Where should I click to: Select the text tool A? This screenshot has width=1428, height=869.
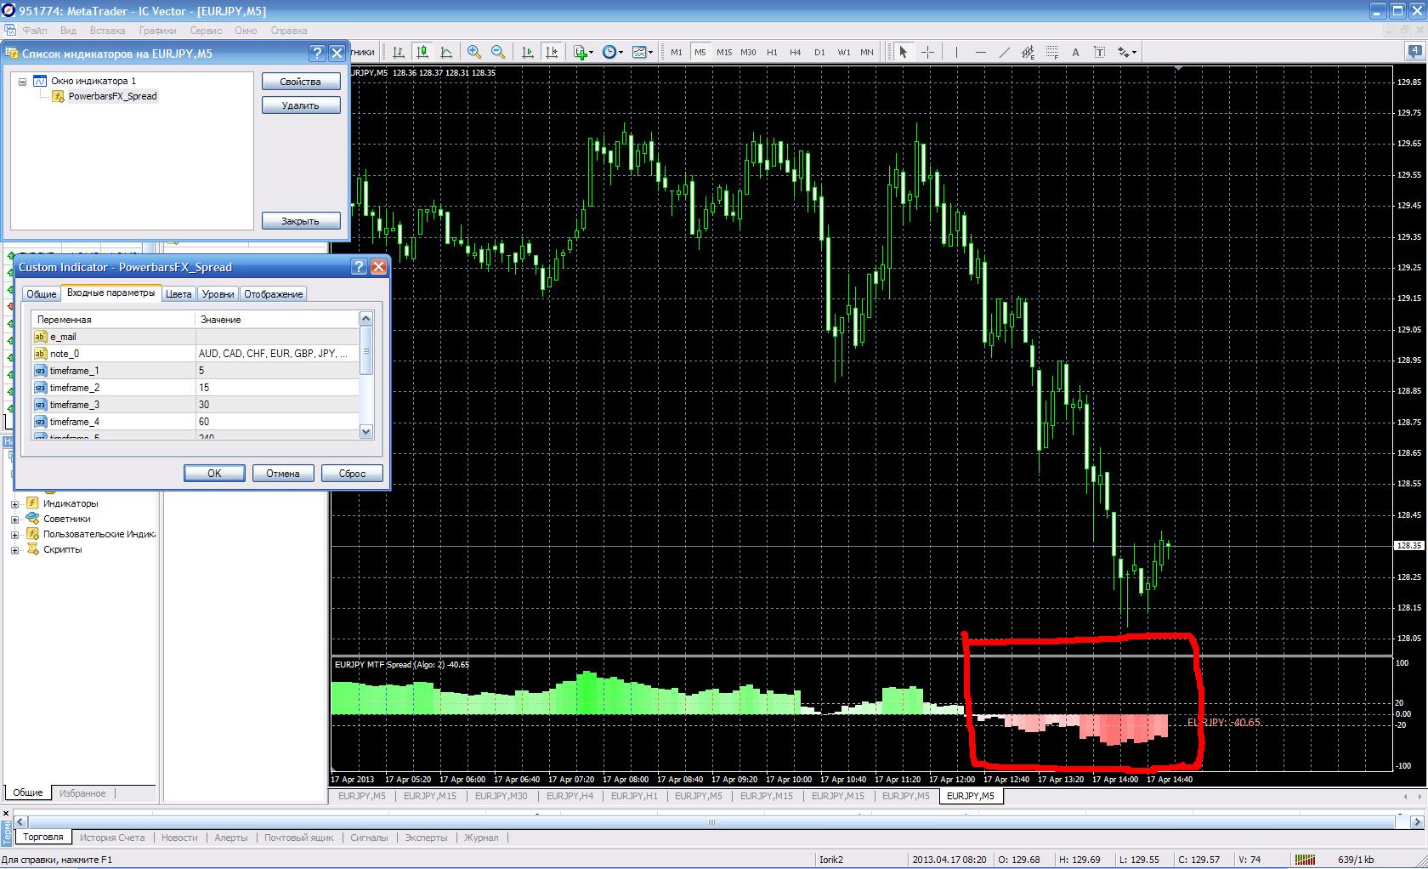1075,52
